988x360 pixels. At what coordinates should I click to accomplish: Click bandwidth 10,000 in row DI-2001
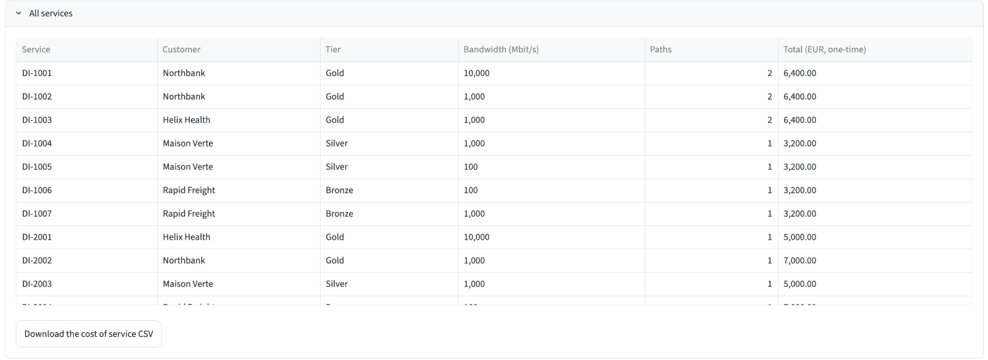pyautogui.click(x=551, y=237)
